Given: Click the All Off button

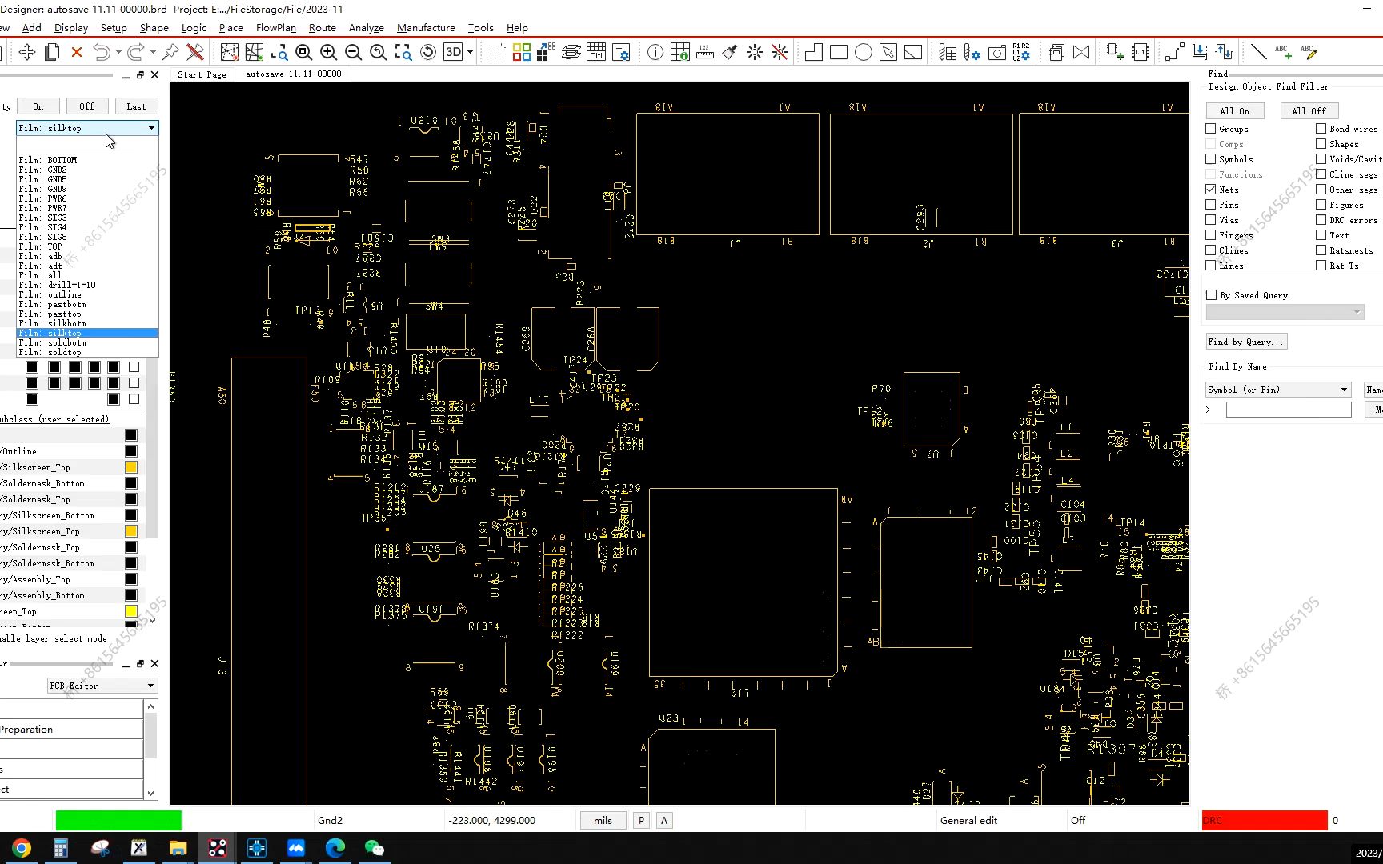Looking at the screenshot, I should click(1309, 111).
